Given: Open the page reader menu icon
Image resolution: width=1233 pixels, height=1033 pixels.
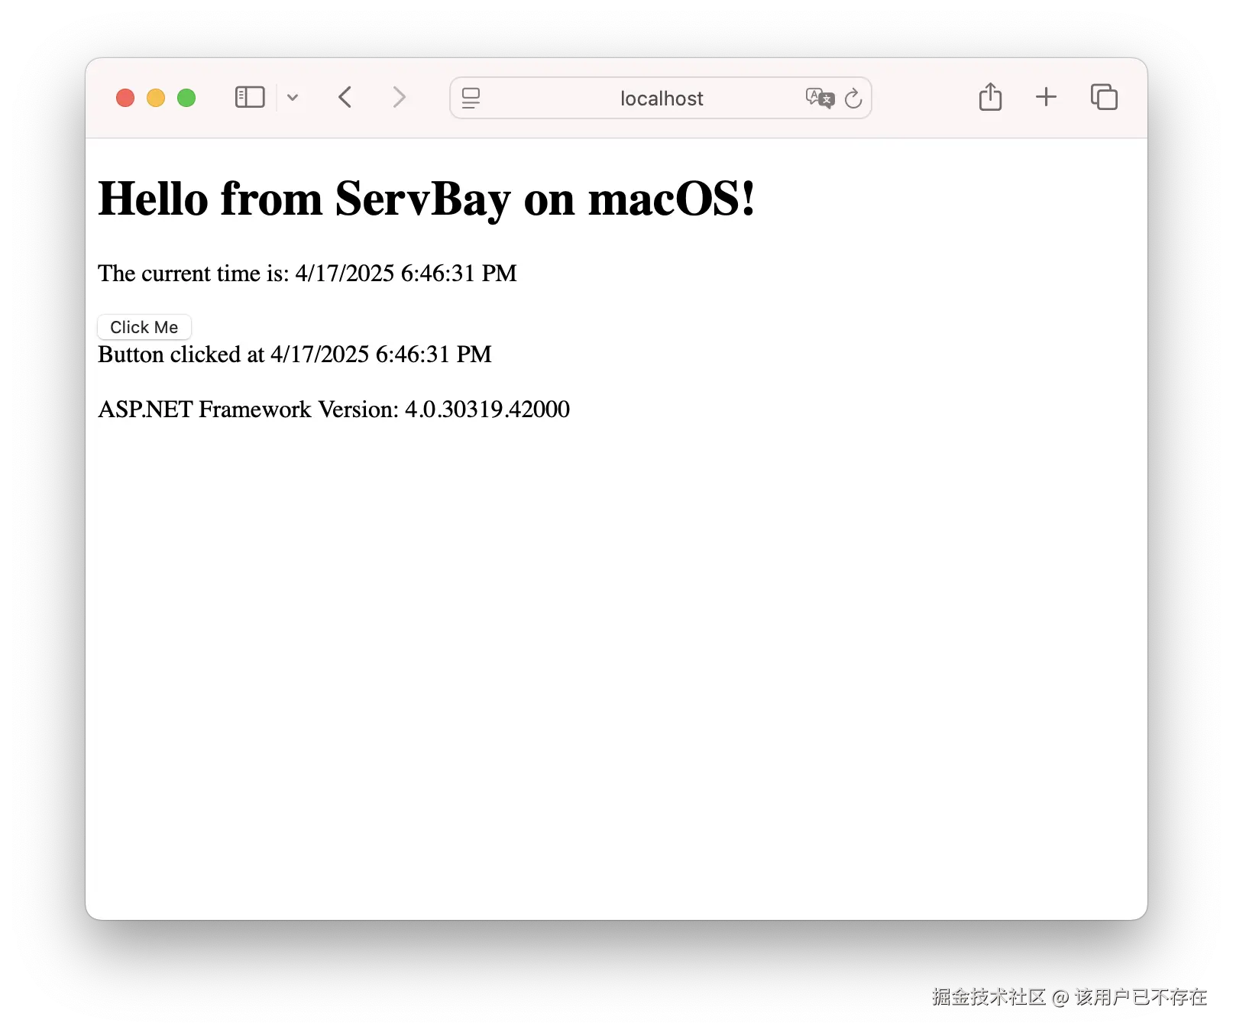Looking at the screenshot, I should 471,98.
